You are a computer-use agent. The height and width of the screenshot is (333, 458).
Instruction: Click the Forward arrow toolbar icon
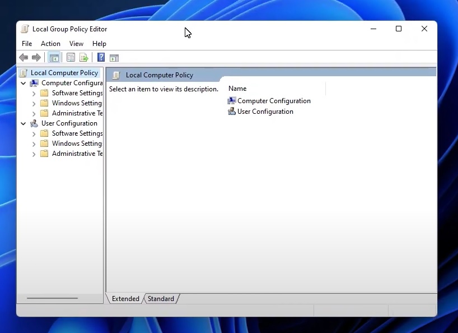click(x=36, y=57)
